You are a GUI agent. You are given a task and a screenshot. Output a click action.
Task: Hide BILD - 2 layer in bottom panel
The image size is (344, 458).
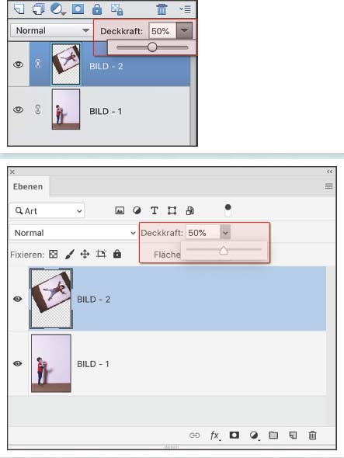coord(18,299)
